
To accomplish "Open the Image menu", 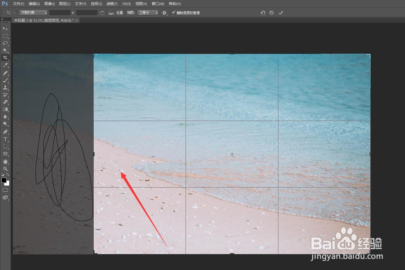I will pos(49,4).
